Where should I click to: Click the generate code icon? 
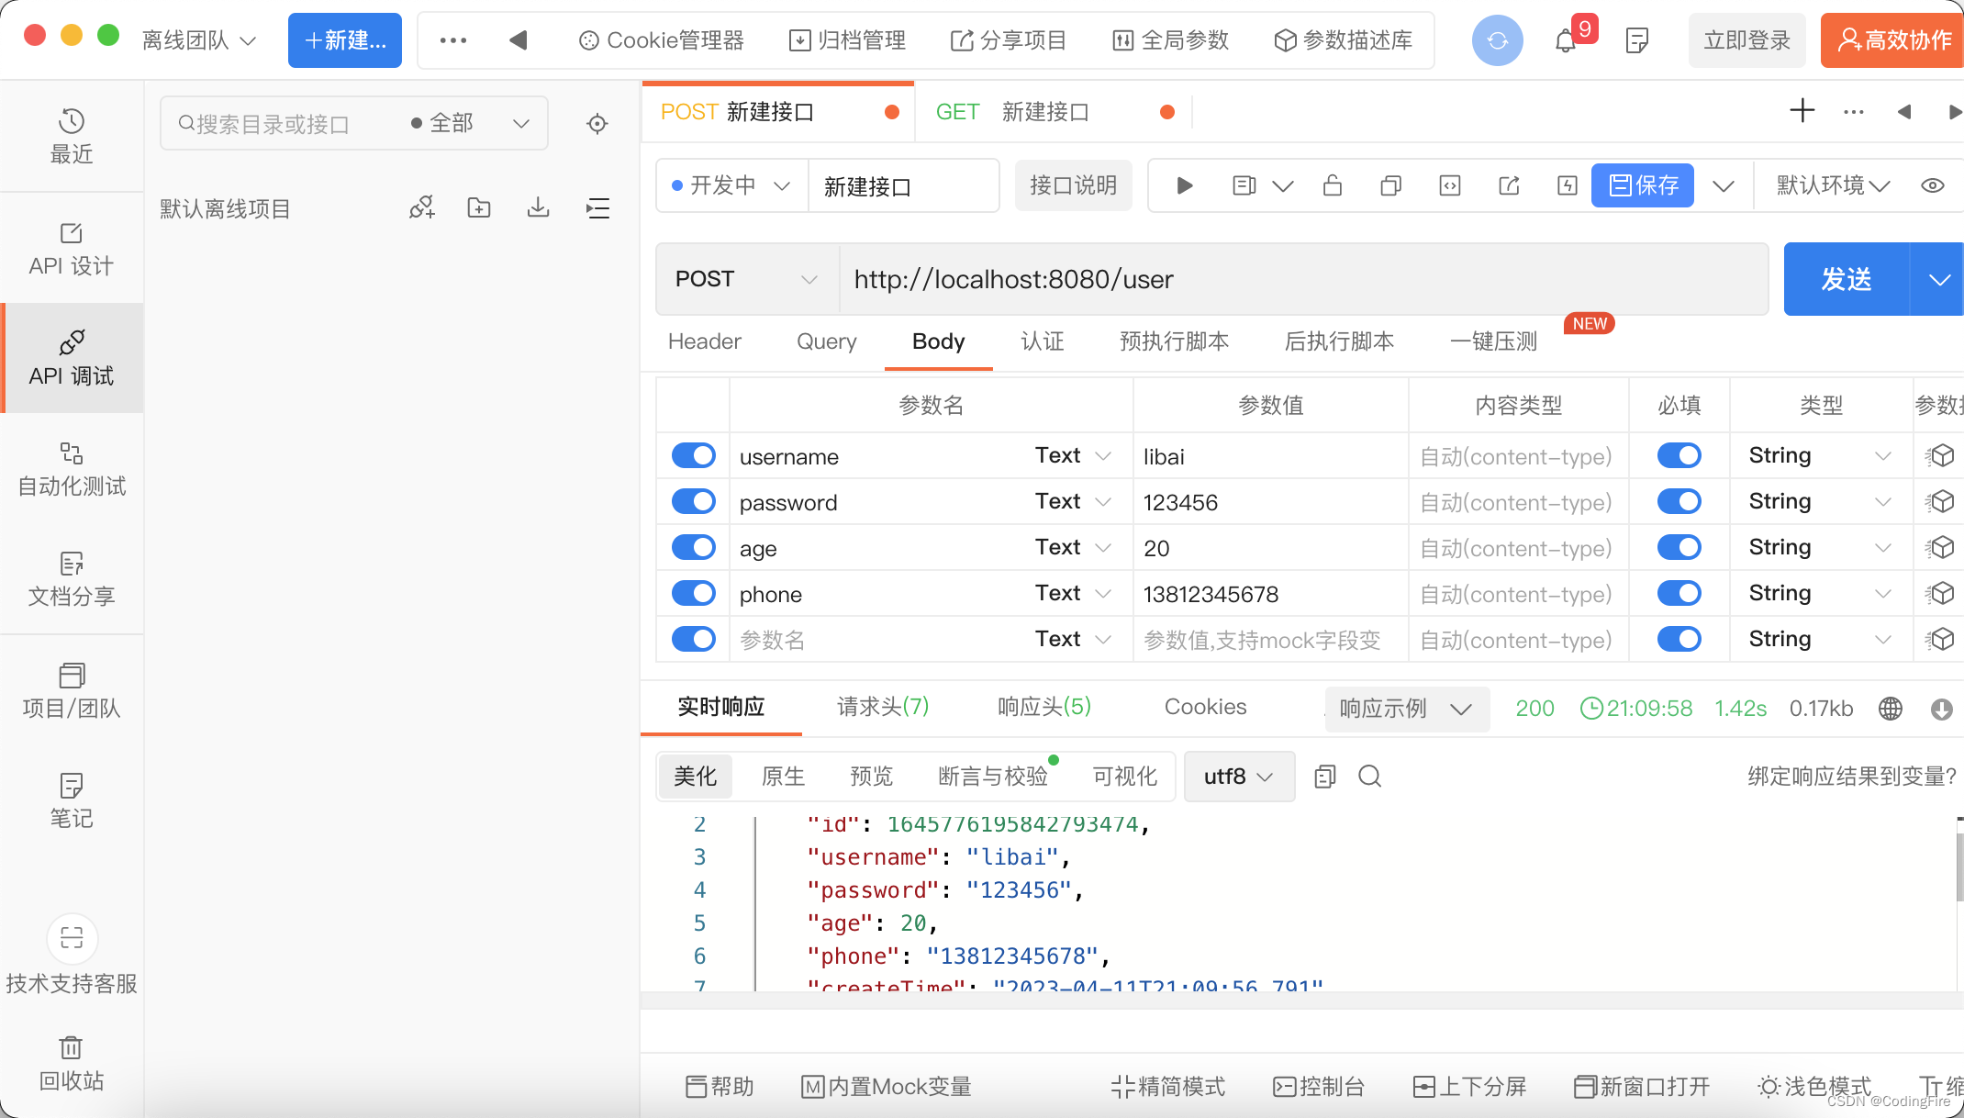pyautogui.click(x=1450, y=186)
